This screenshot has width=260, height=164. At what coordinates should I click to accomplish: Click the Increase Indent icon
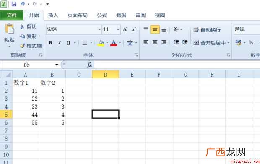185,42
